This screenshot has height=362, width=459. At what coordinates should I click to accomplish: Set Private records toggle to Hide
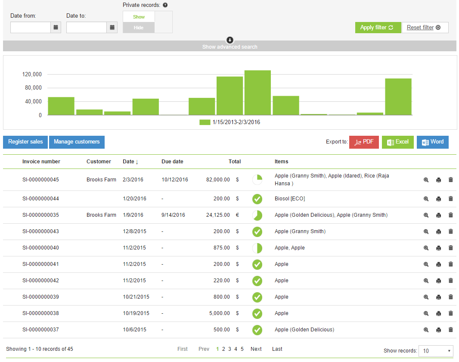[x=139, y=28]
